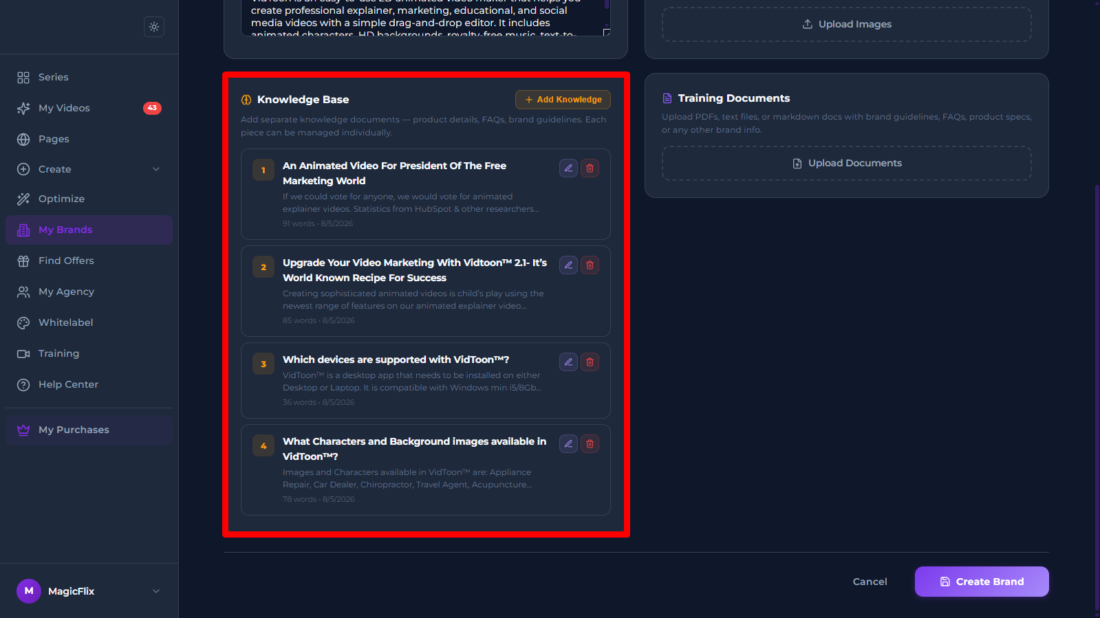
Task: Go to My Videos
Action: [x=89, y=108]
